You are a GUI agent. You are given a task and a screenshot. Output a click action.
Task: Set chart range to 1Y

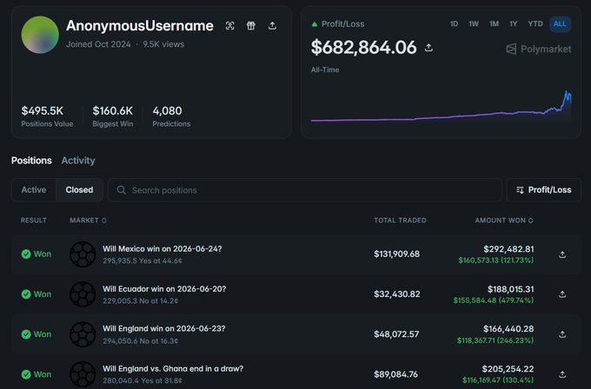(514, 23)
